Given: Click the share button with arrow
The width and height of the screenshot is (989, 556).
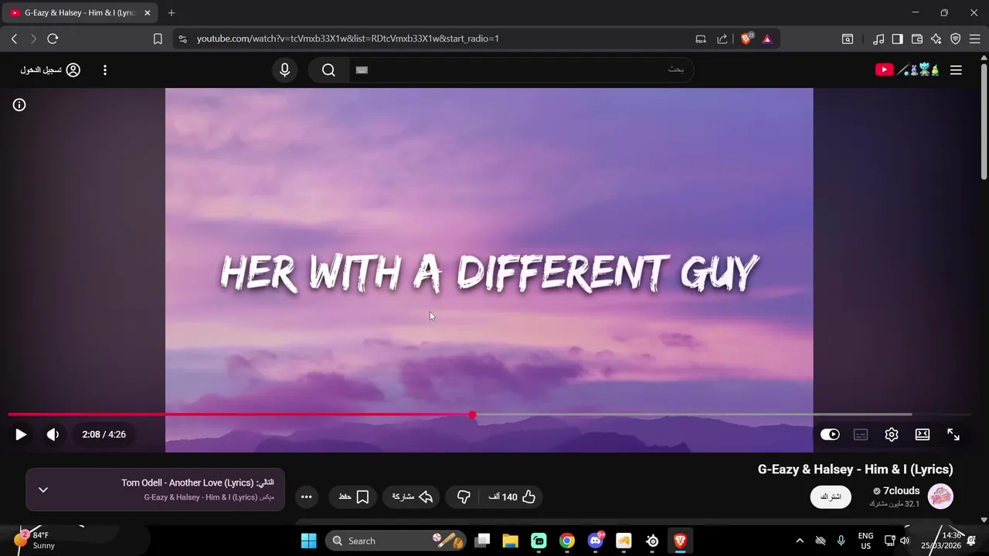Looking at the screenshot, I should pos(412,497).
